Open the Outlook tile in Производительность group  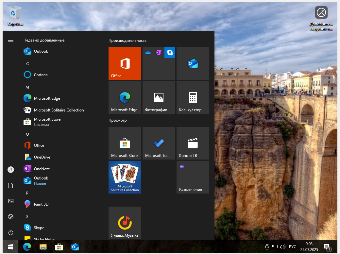tap(193, 63)
